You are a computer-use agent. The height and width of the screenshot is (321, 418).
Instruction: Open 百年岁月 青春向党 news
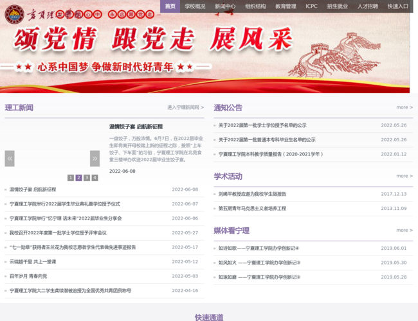(x=28, y=276)
